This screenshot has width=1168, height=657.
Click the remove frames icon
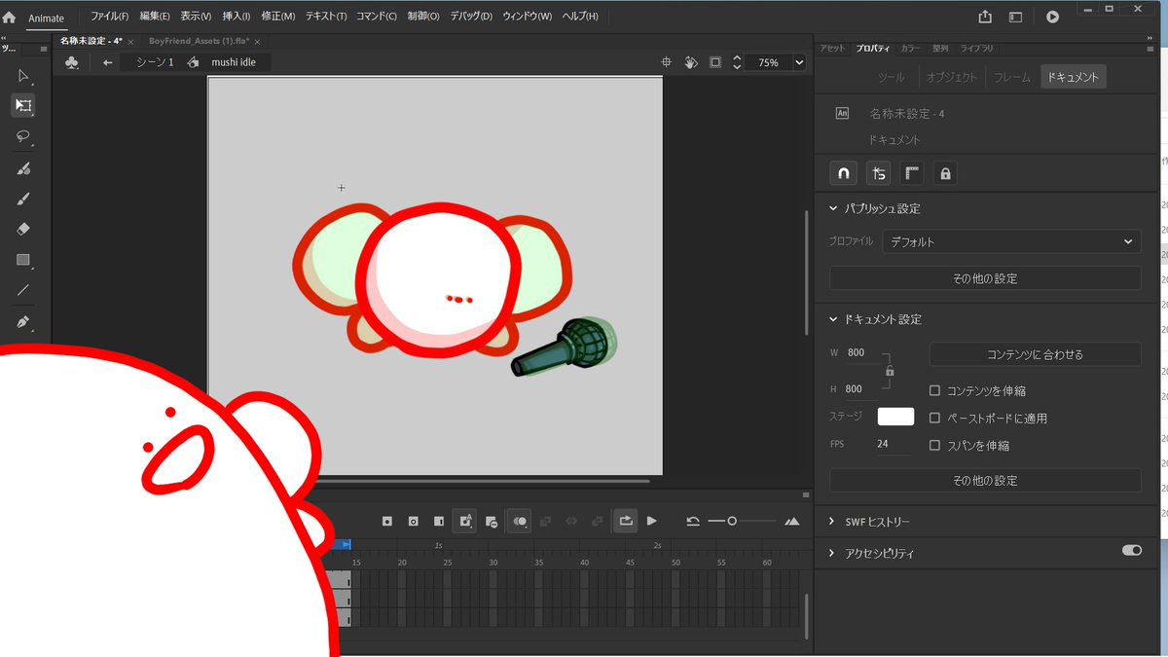(492, 522)
